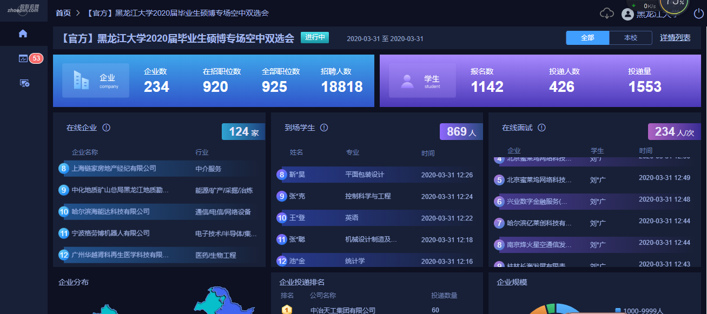Click the monitor checkmark icon in sidebar
This screenshot has height=314, width=707.
coord(24,83)
